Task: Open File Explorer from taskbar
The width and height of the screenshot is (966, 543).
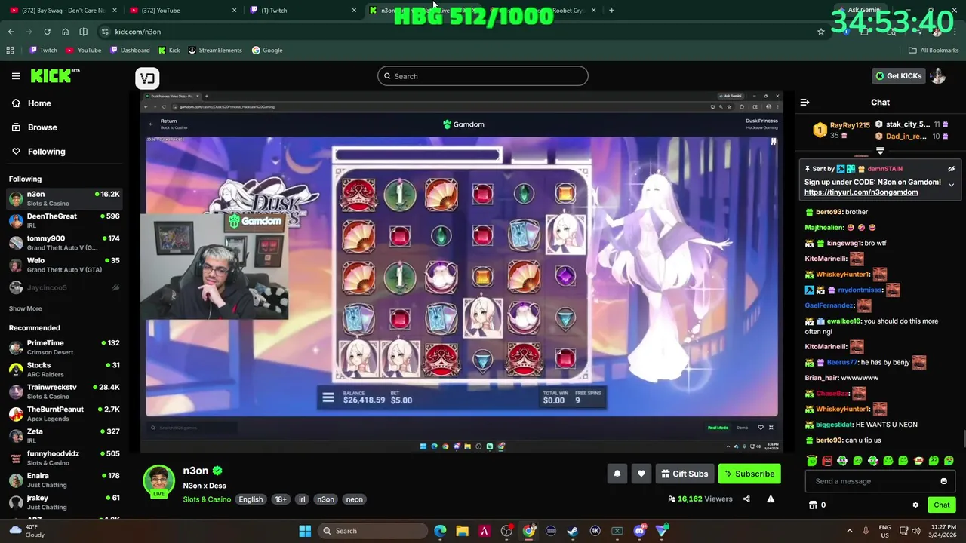Action: 462,531
